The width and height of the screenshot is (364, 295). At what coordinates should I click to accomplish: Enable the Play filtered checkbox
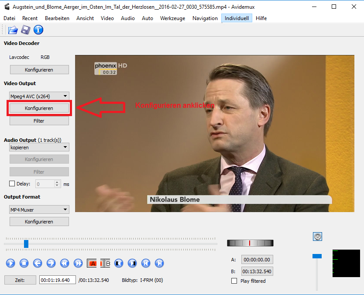pos(234,281)
